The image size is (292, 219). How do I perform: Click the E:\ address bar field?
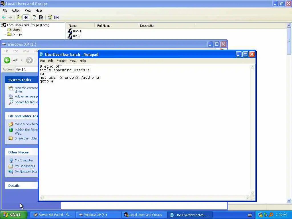tap(27, 70)
